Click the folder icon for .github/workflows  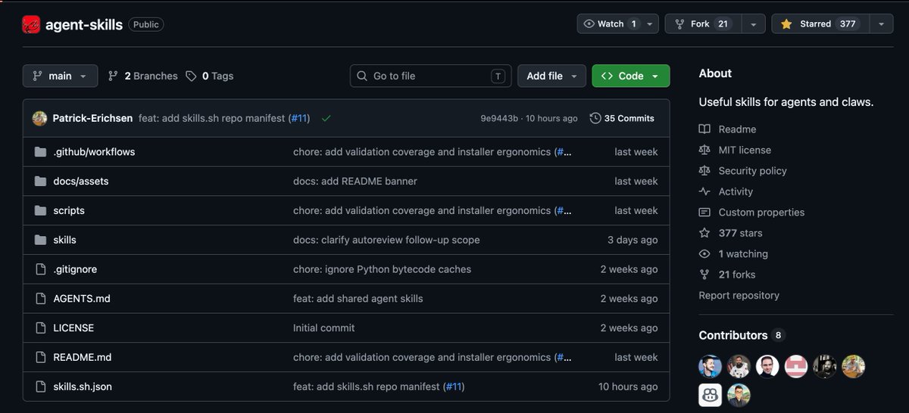40,152
